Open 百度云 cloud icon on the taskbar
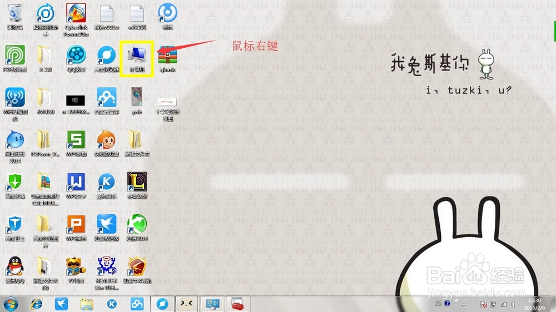The height and width of the screenshot is (312, 556). tap(137, 304)
